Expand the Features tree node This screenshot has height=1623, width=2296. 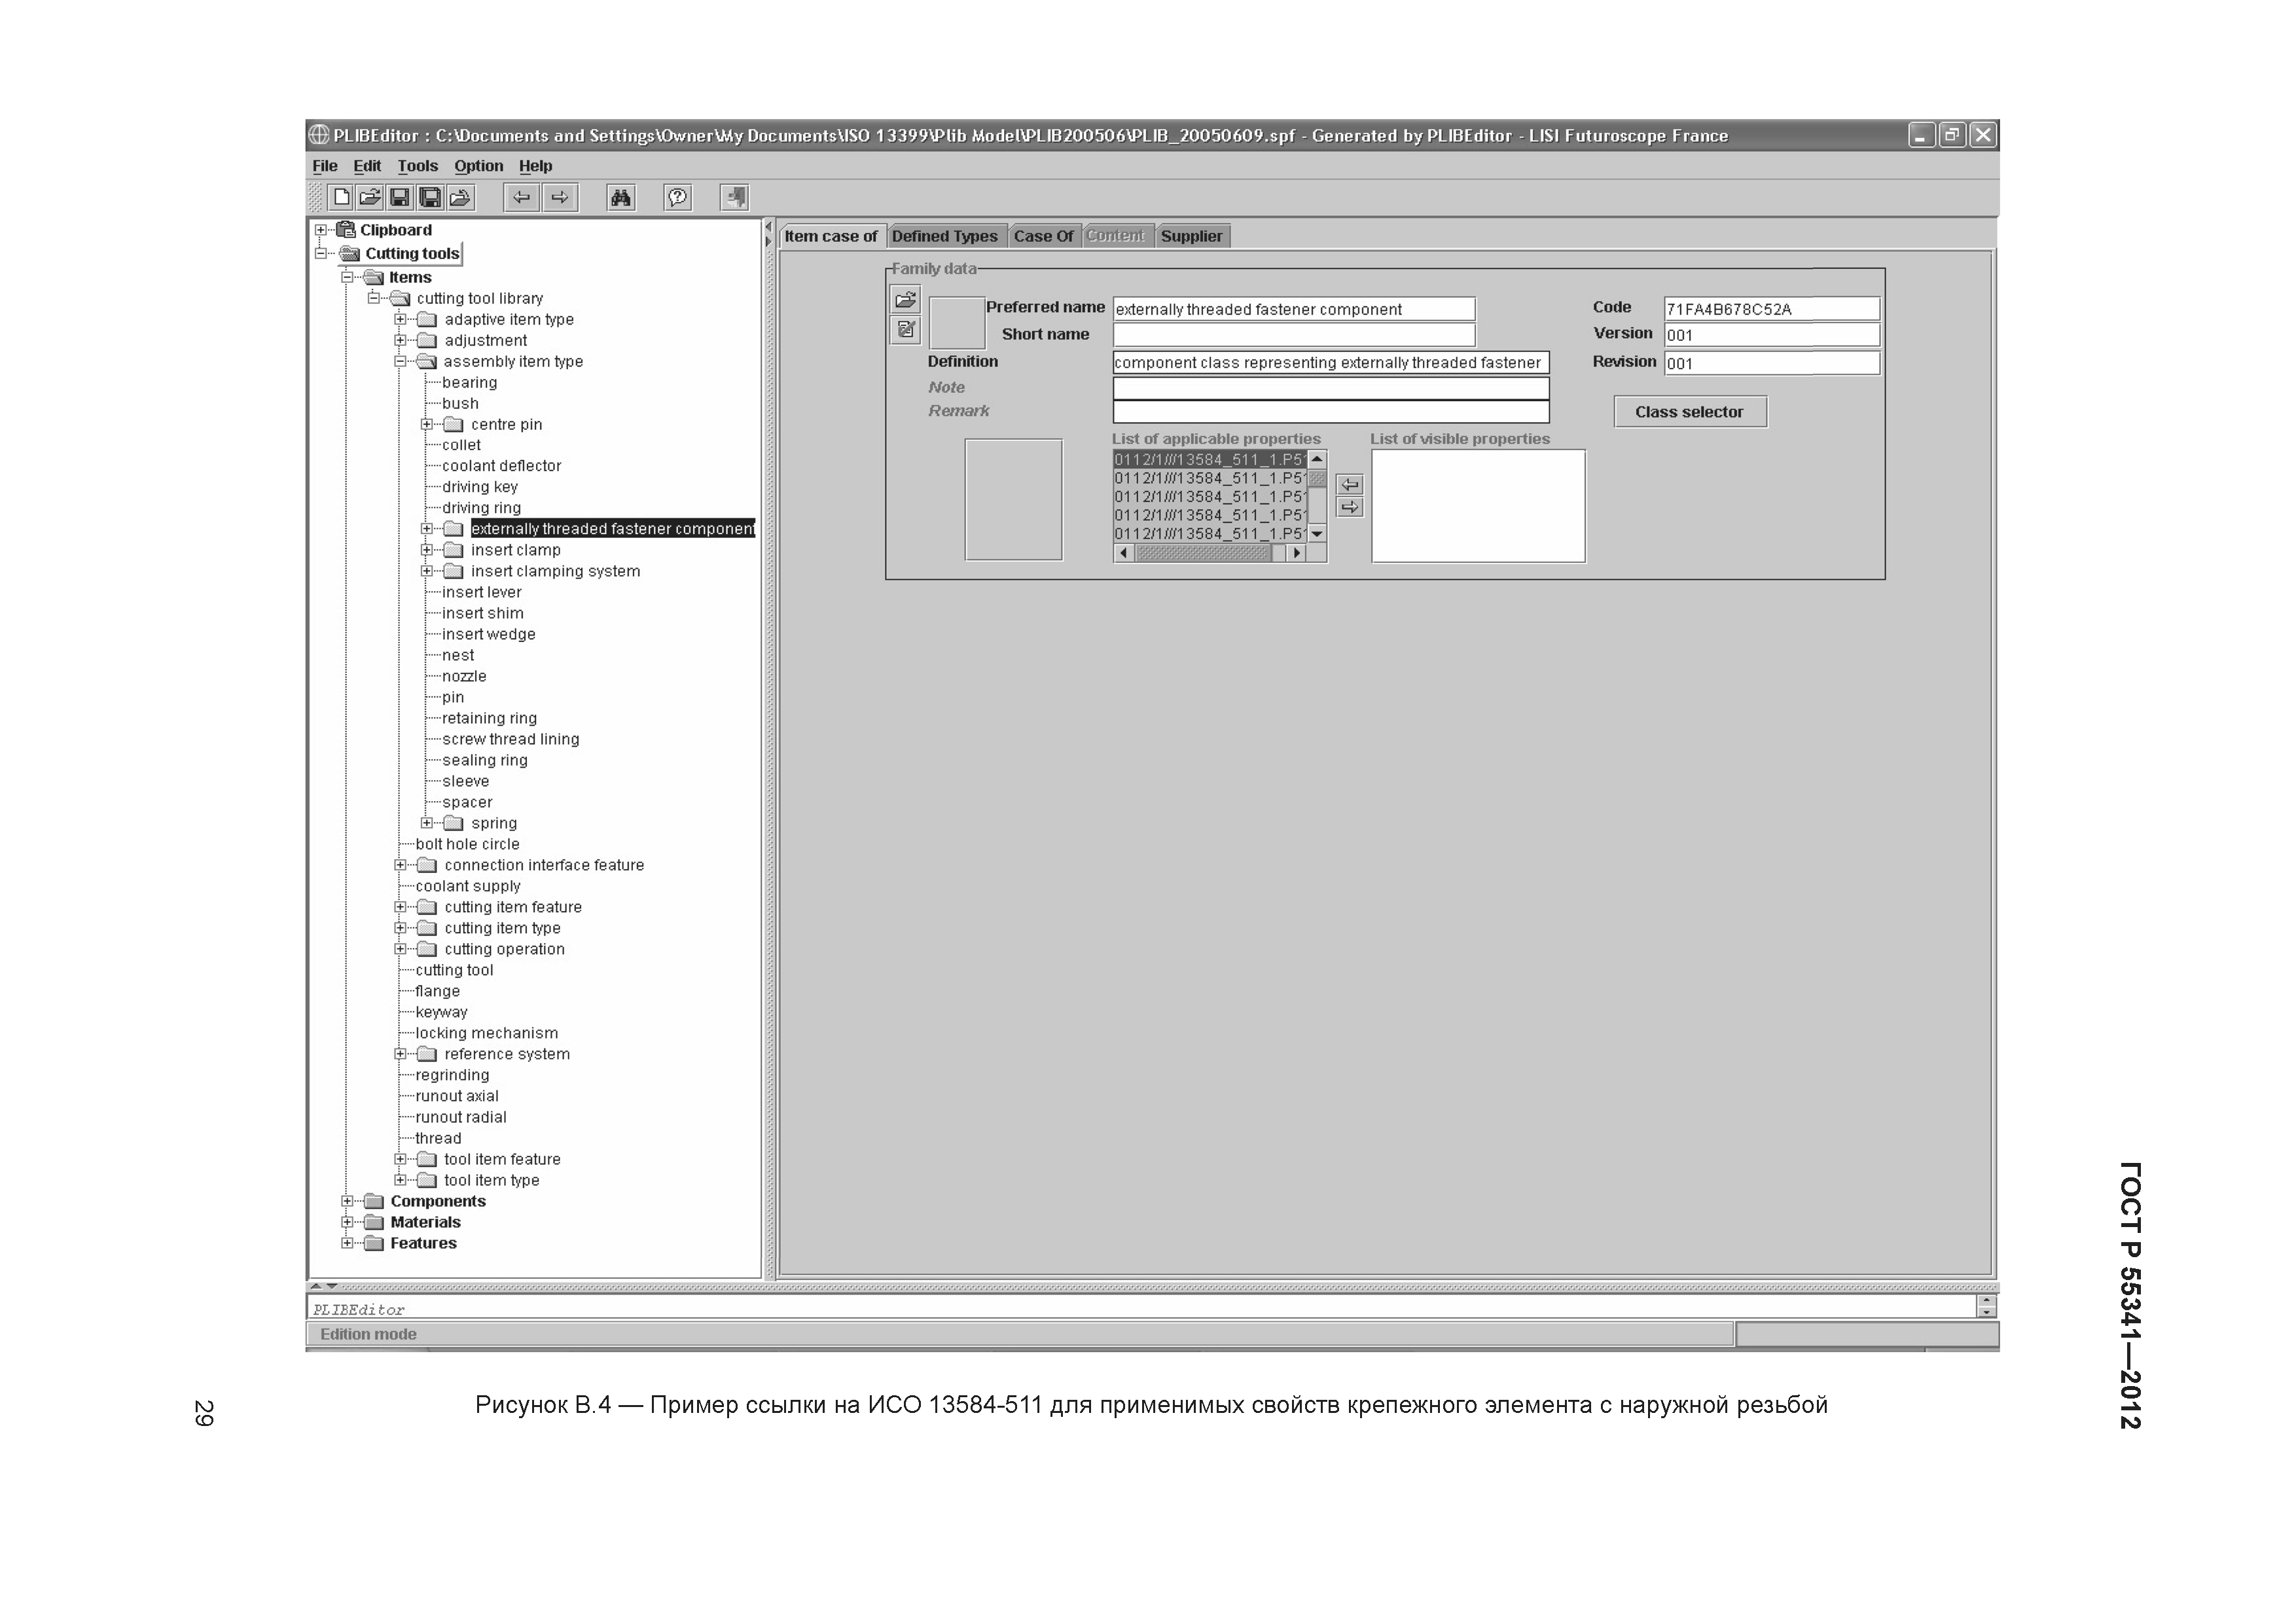[347, 1243]
